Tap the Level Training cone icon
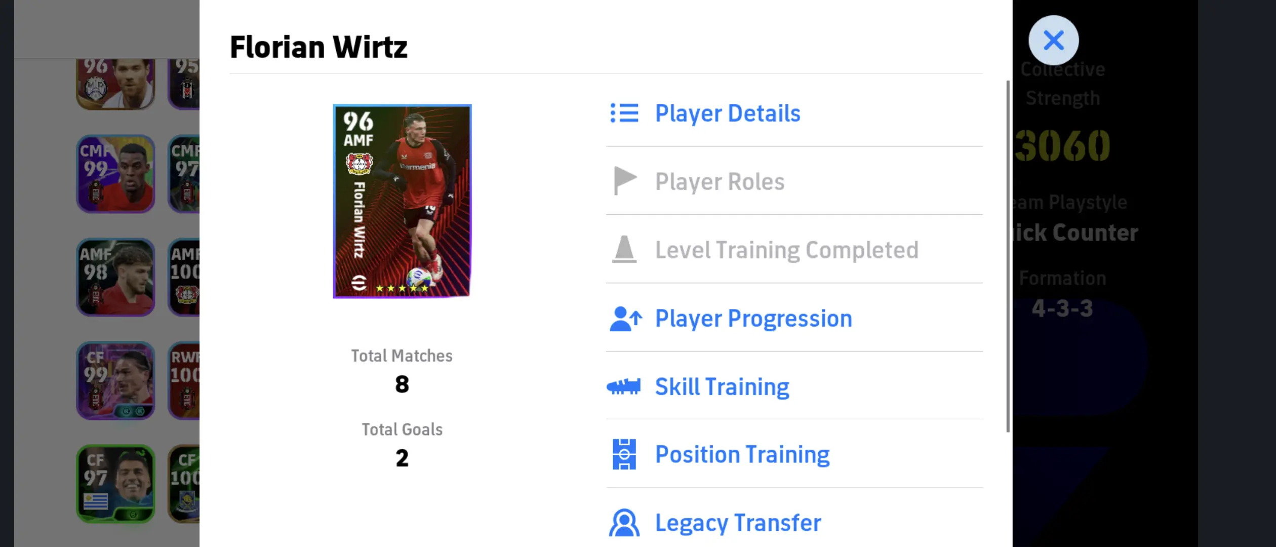 624,249
